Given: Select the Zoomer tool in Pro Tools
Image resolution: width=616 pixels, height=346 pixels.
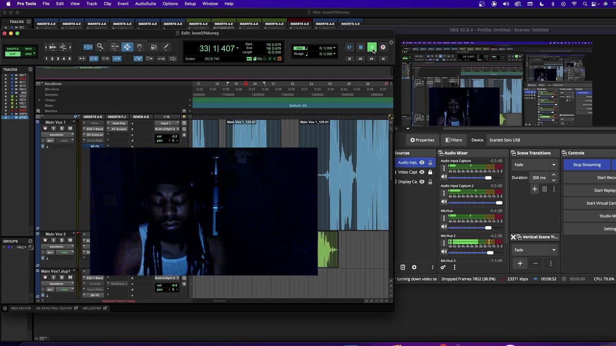Looking at the screenshot, I should click(100, 47).
